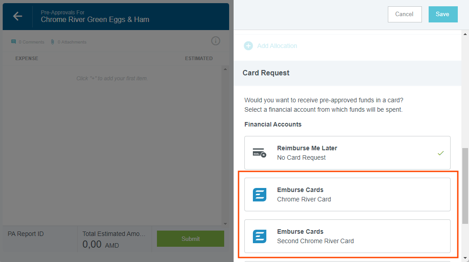Click the Reimburse Me Later card icon
Image resolution: width=469 pixels, height=262 pixels.
click(259, 153)
